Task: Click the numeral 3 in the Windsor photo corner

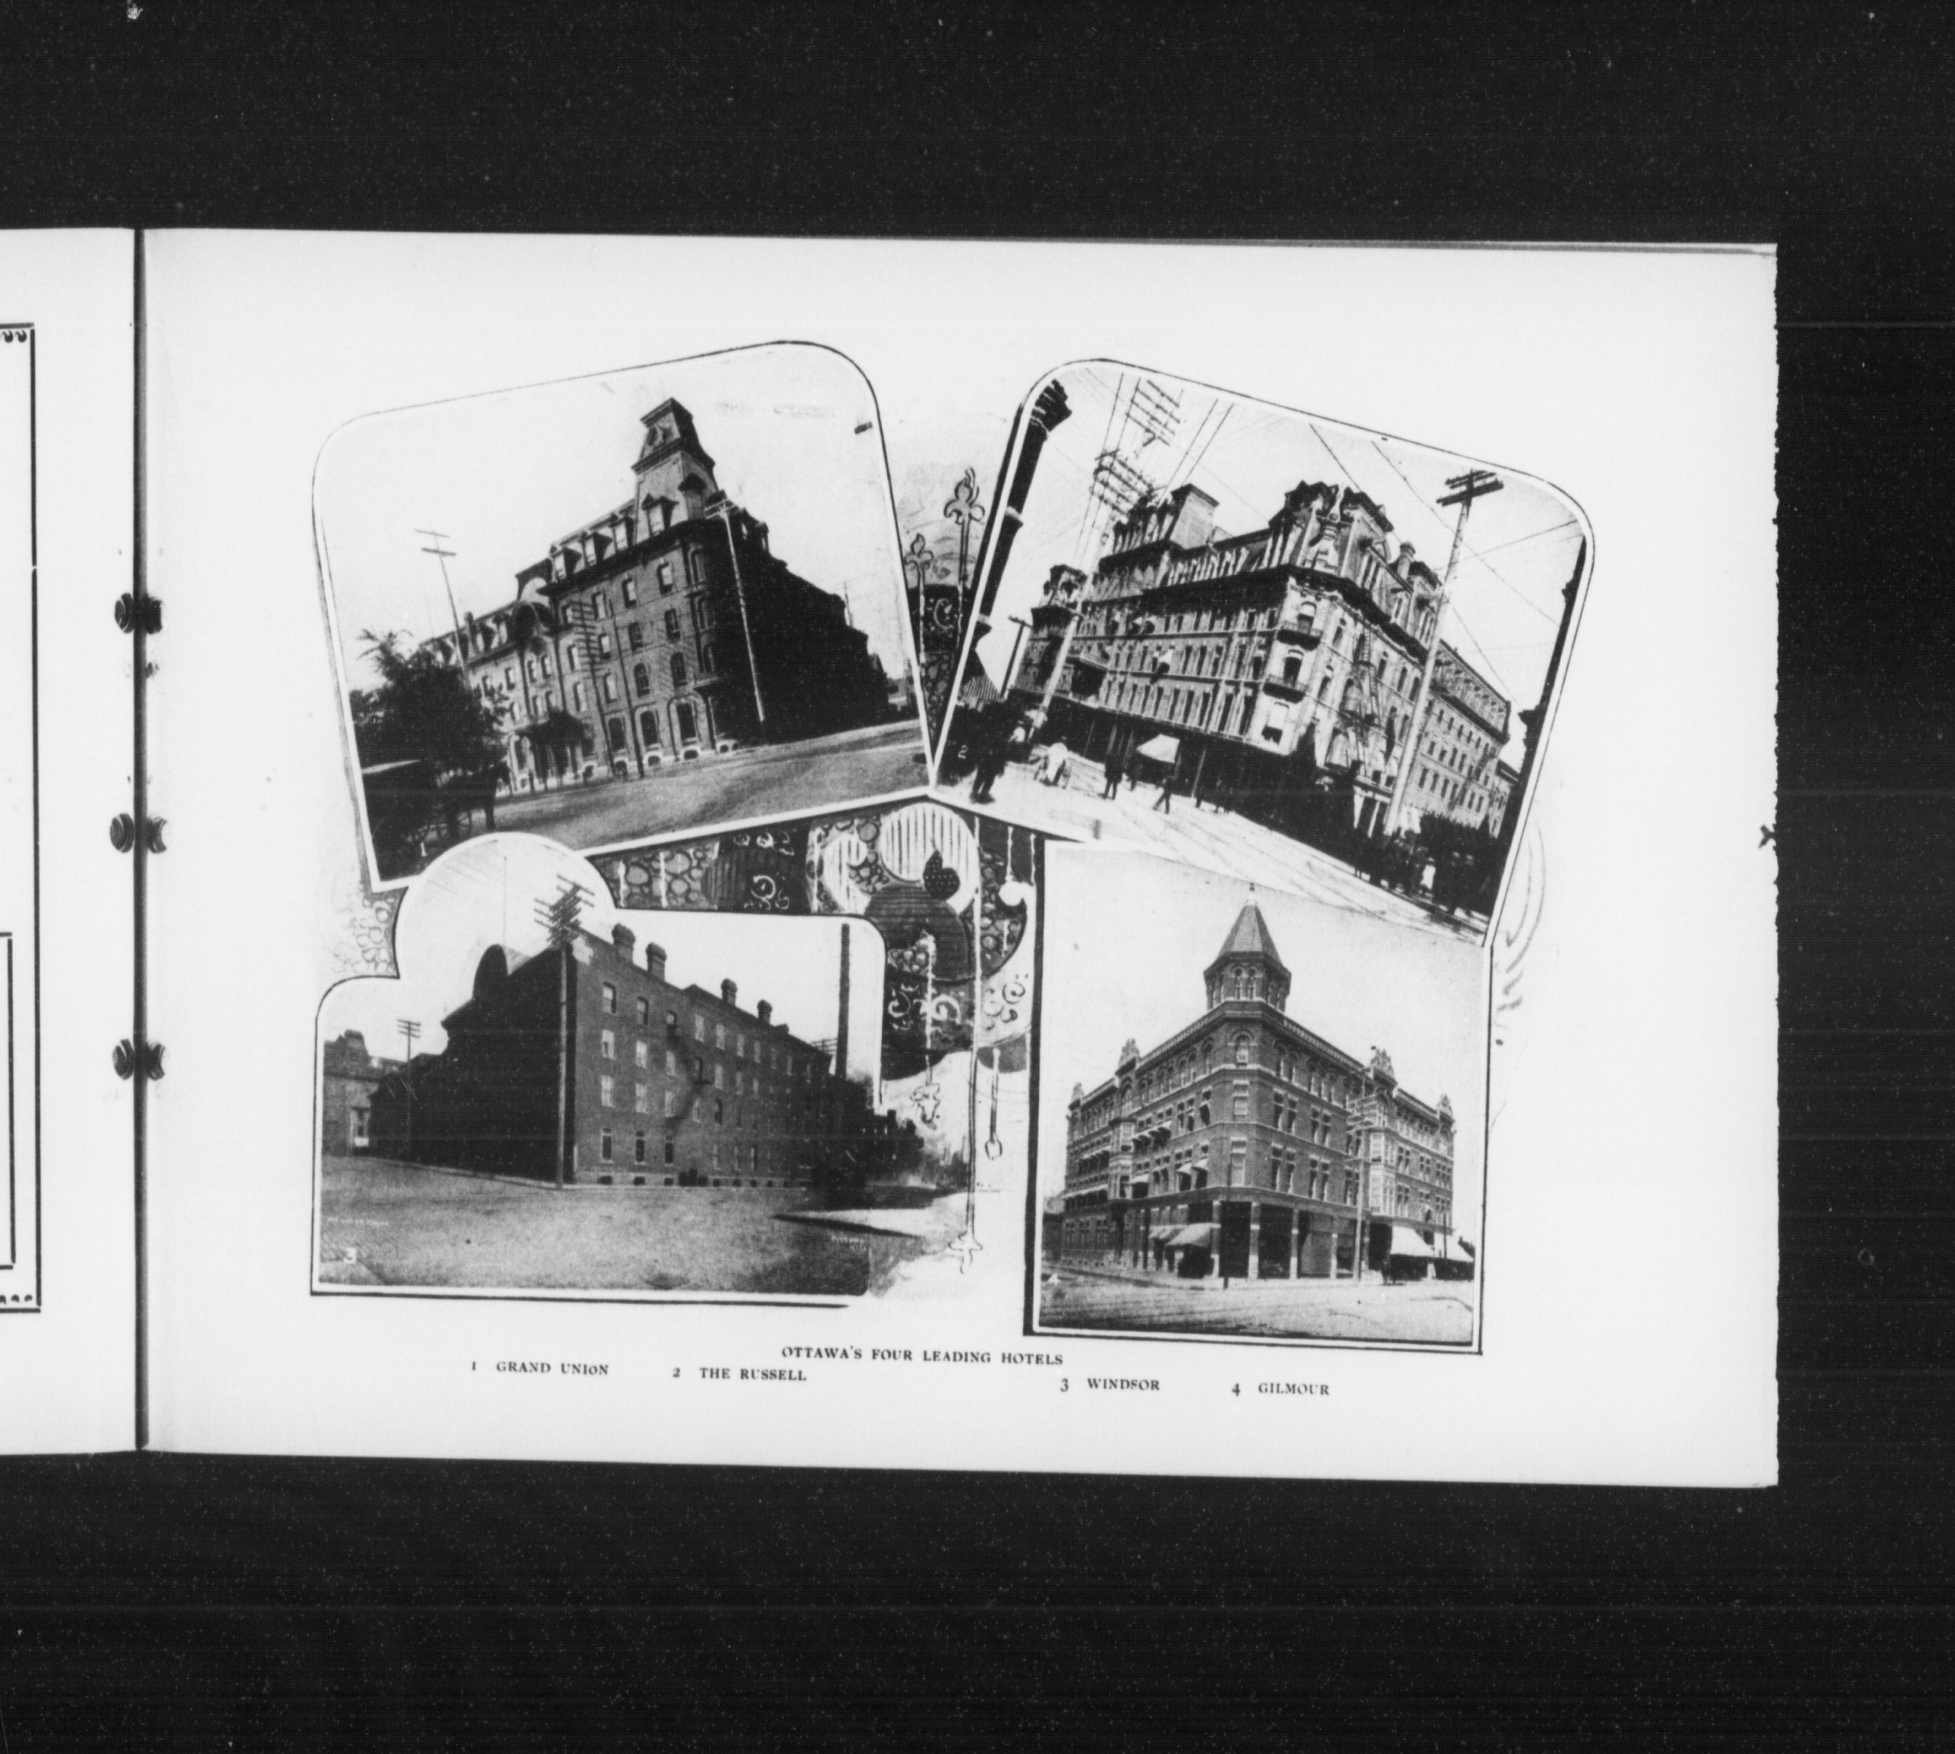Action: click(350, 1255)
